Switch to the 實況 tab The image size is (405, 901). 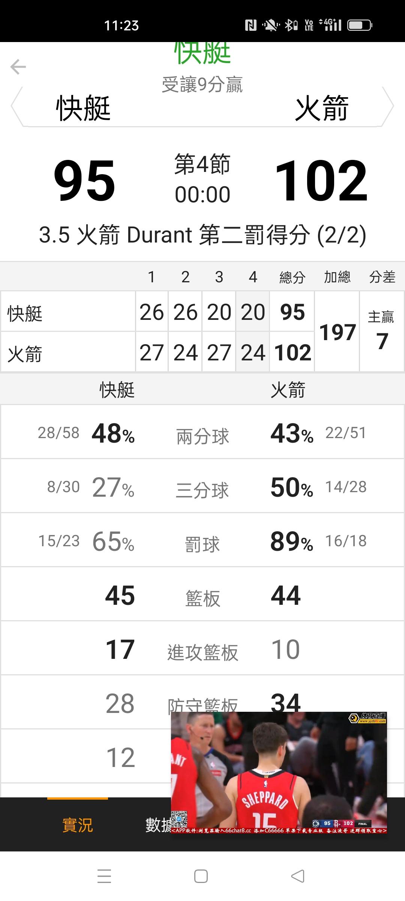[78, 825]
